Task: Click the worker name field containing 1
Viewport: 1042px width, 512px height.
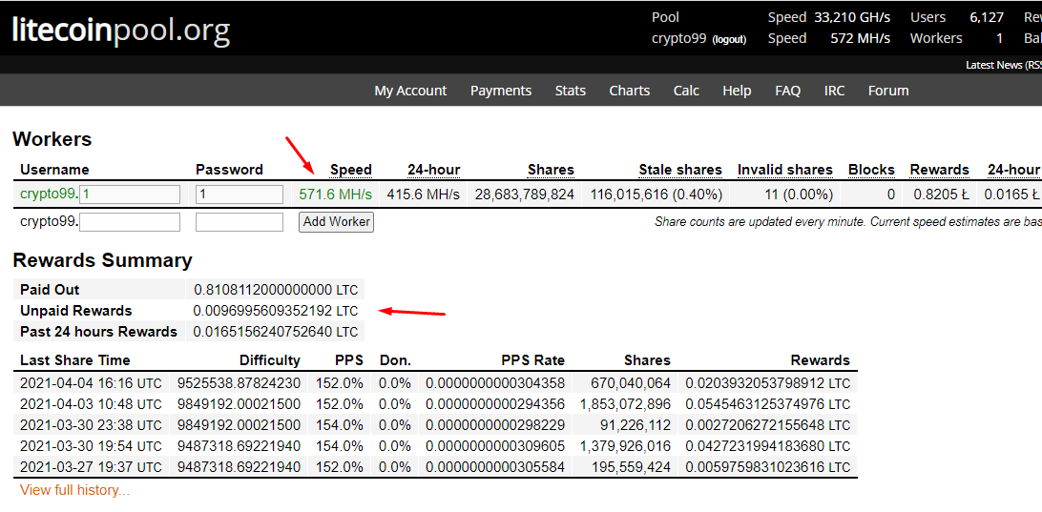Action: (130, 195)
